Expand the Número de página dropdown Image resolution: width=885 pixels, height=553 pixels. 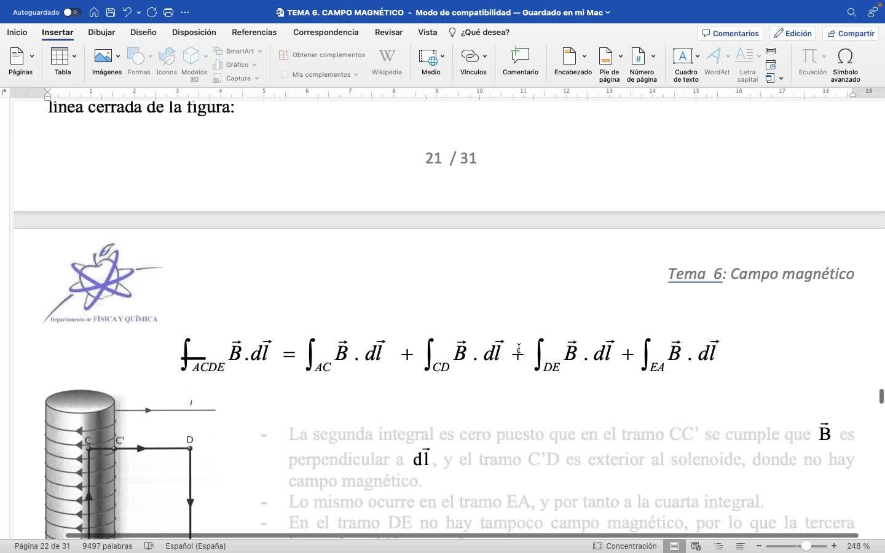click(653, 56)
